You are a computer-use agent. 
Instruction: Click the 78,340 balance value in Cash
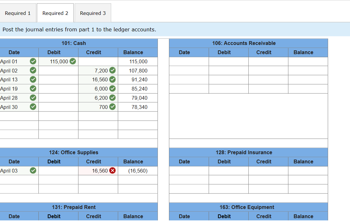tap(139, 107)
